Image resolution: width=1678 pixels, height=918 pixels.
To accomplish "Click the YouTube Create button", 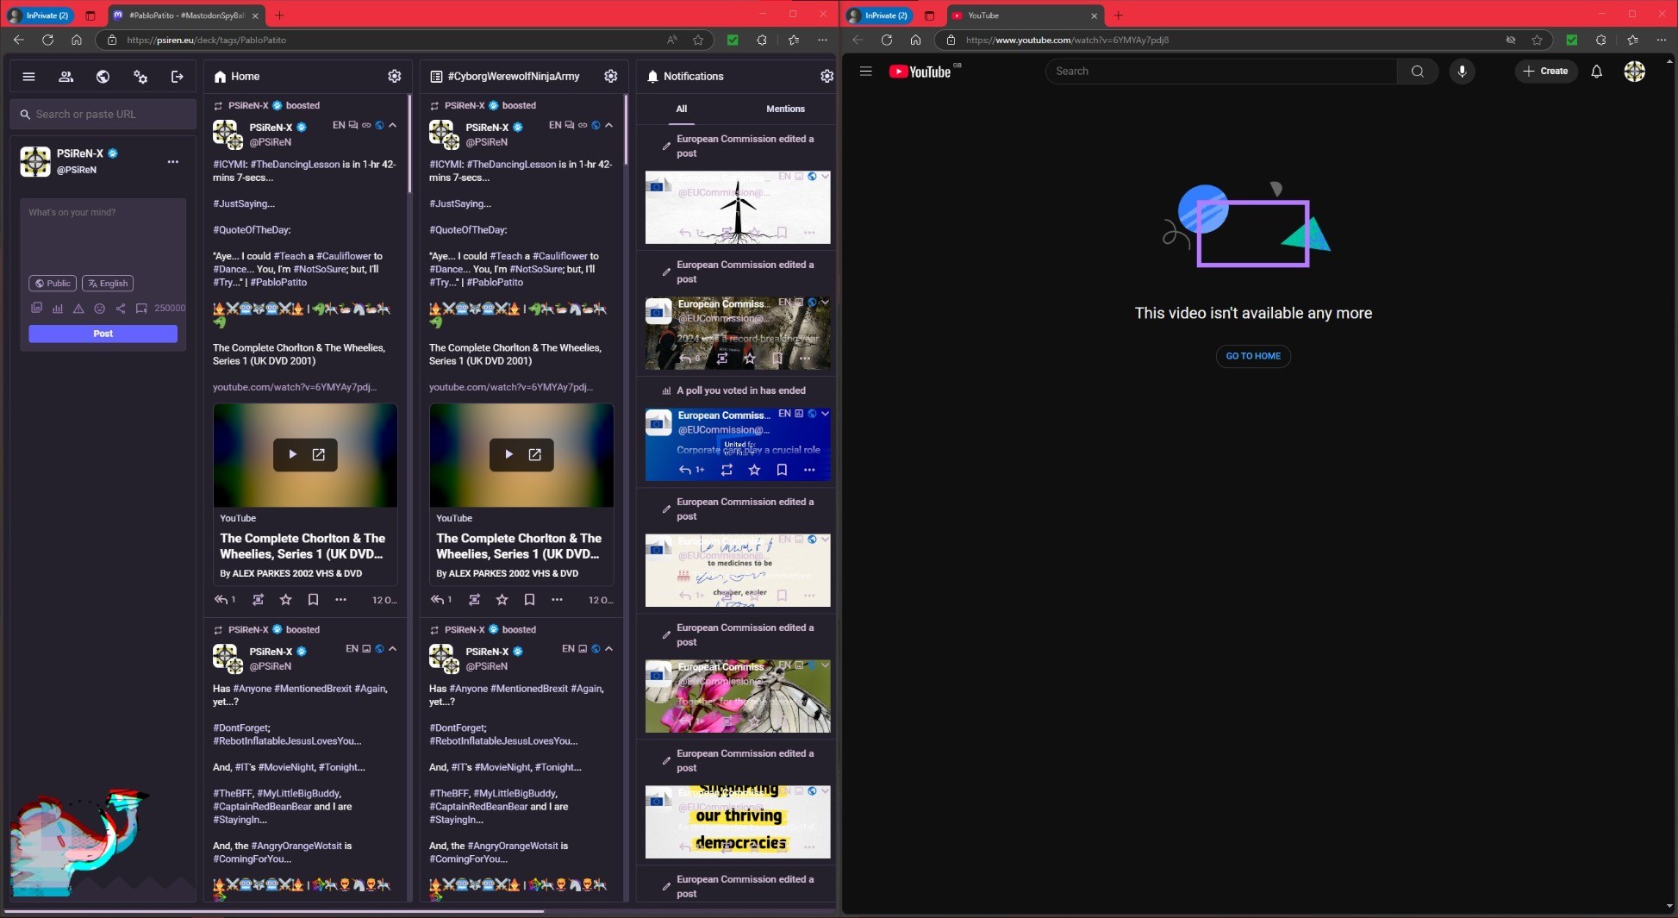I will (x=1546, y=72).
